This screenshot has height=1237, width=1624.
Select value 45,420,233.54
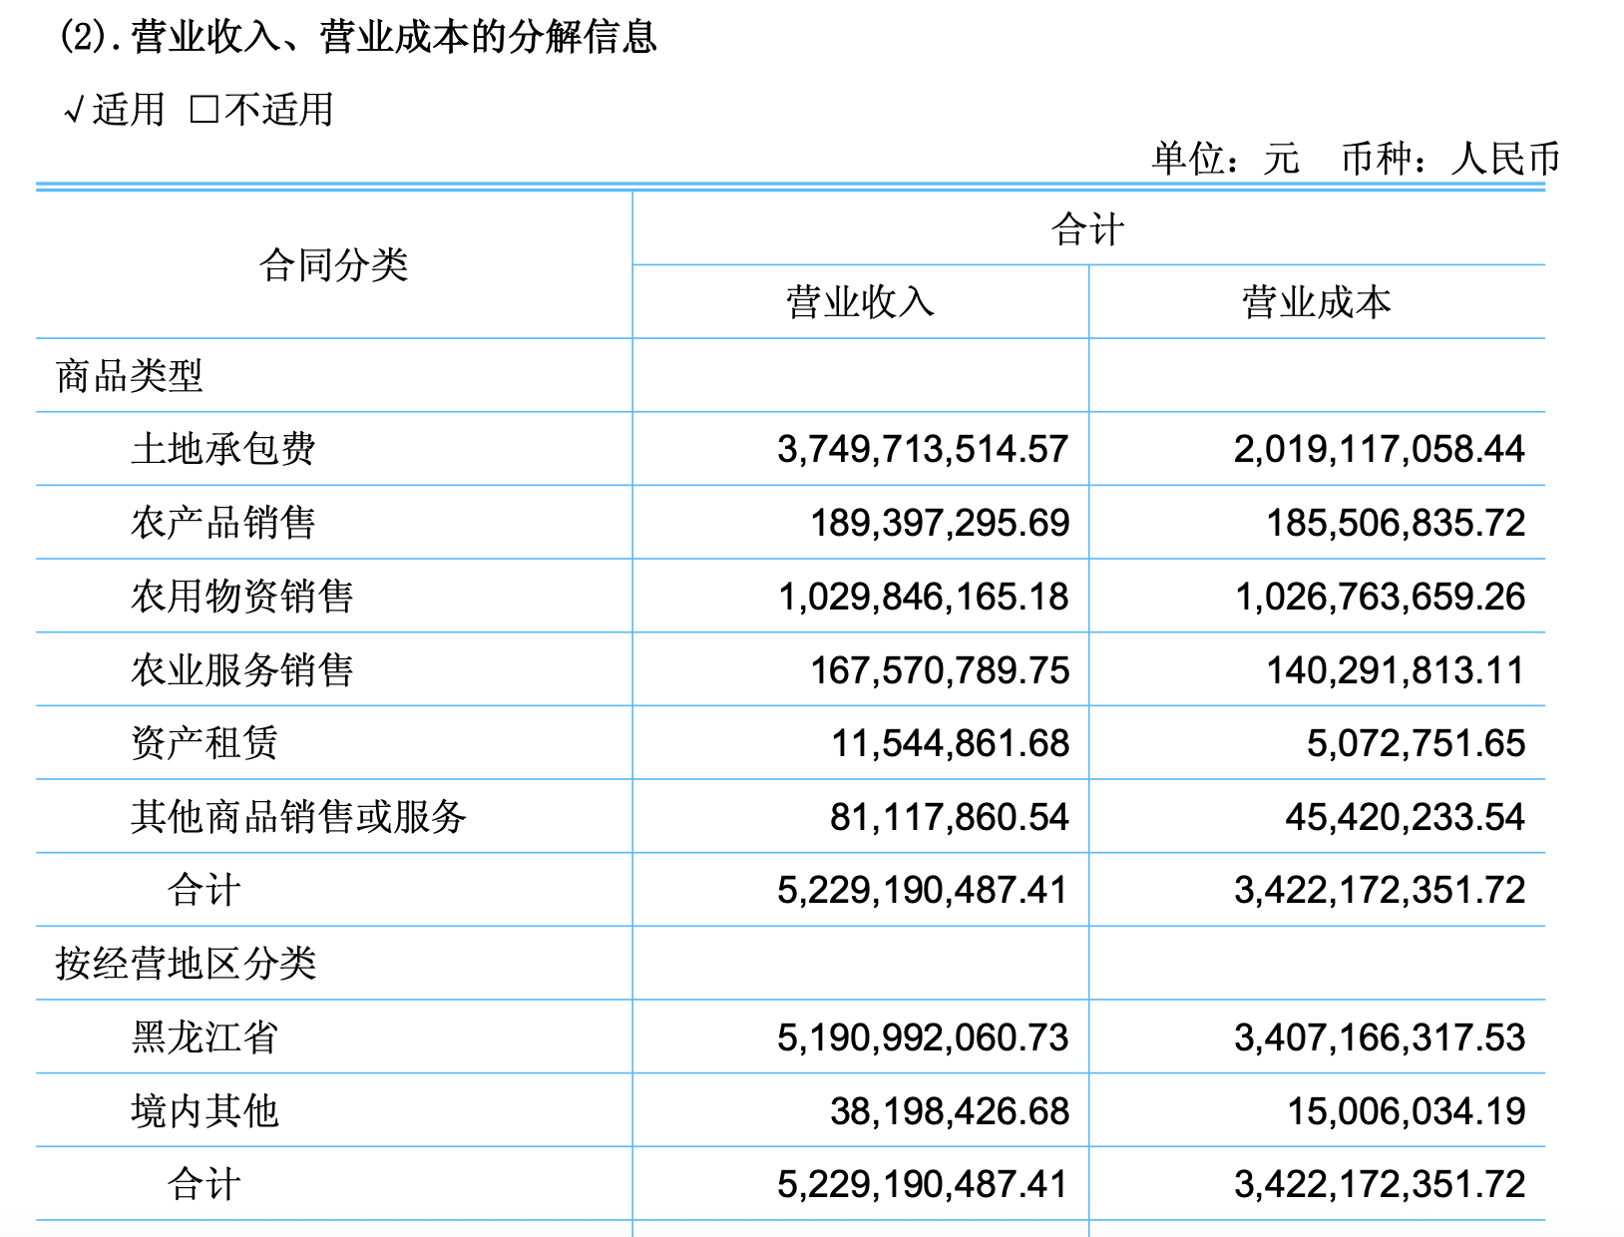pyautogui.click(x=1406, y=817)
